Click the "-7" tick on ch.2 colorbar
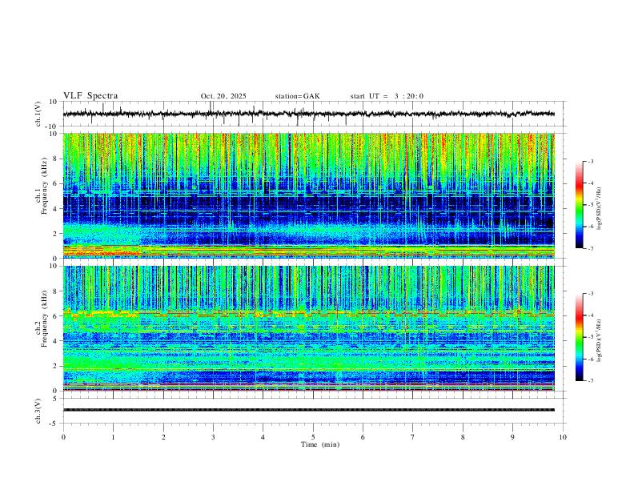The height and width of the screenshot is (490, 634). coord(591,381)
